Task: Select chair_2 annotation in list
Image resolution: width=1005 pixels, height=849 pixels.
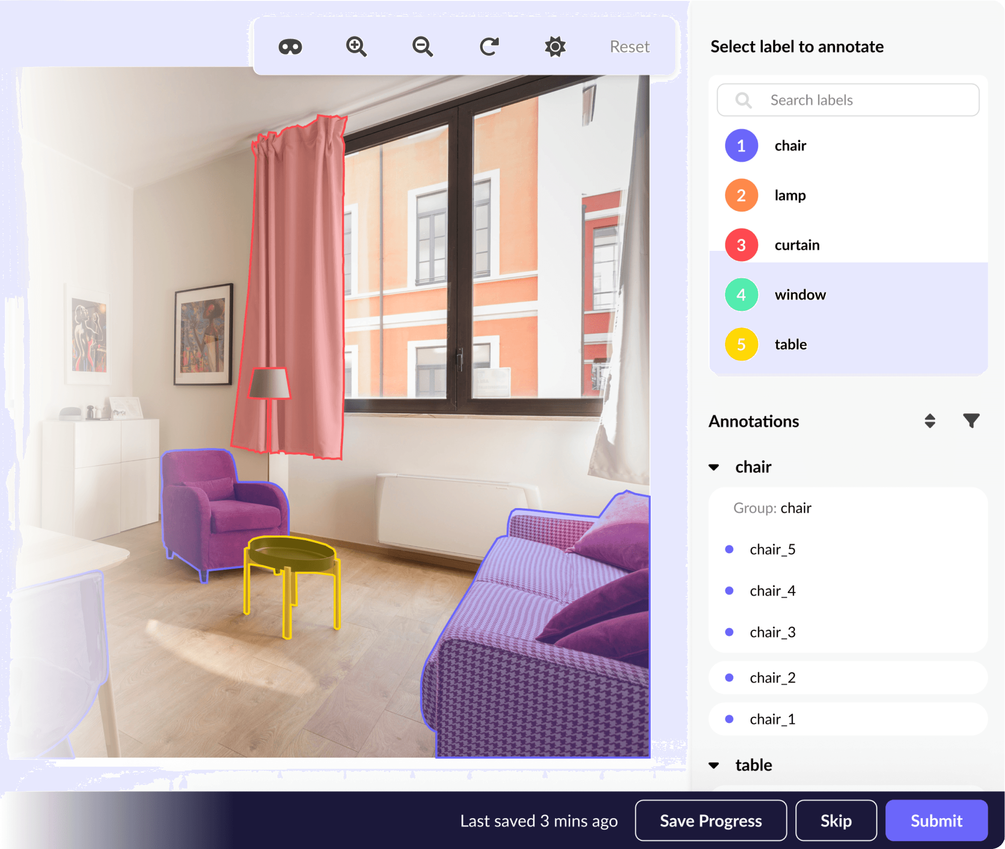Action: [772, 677]
